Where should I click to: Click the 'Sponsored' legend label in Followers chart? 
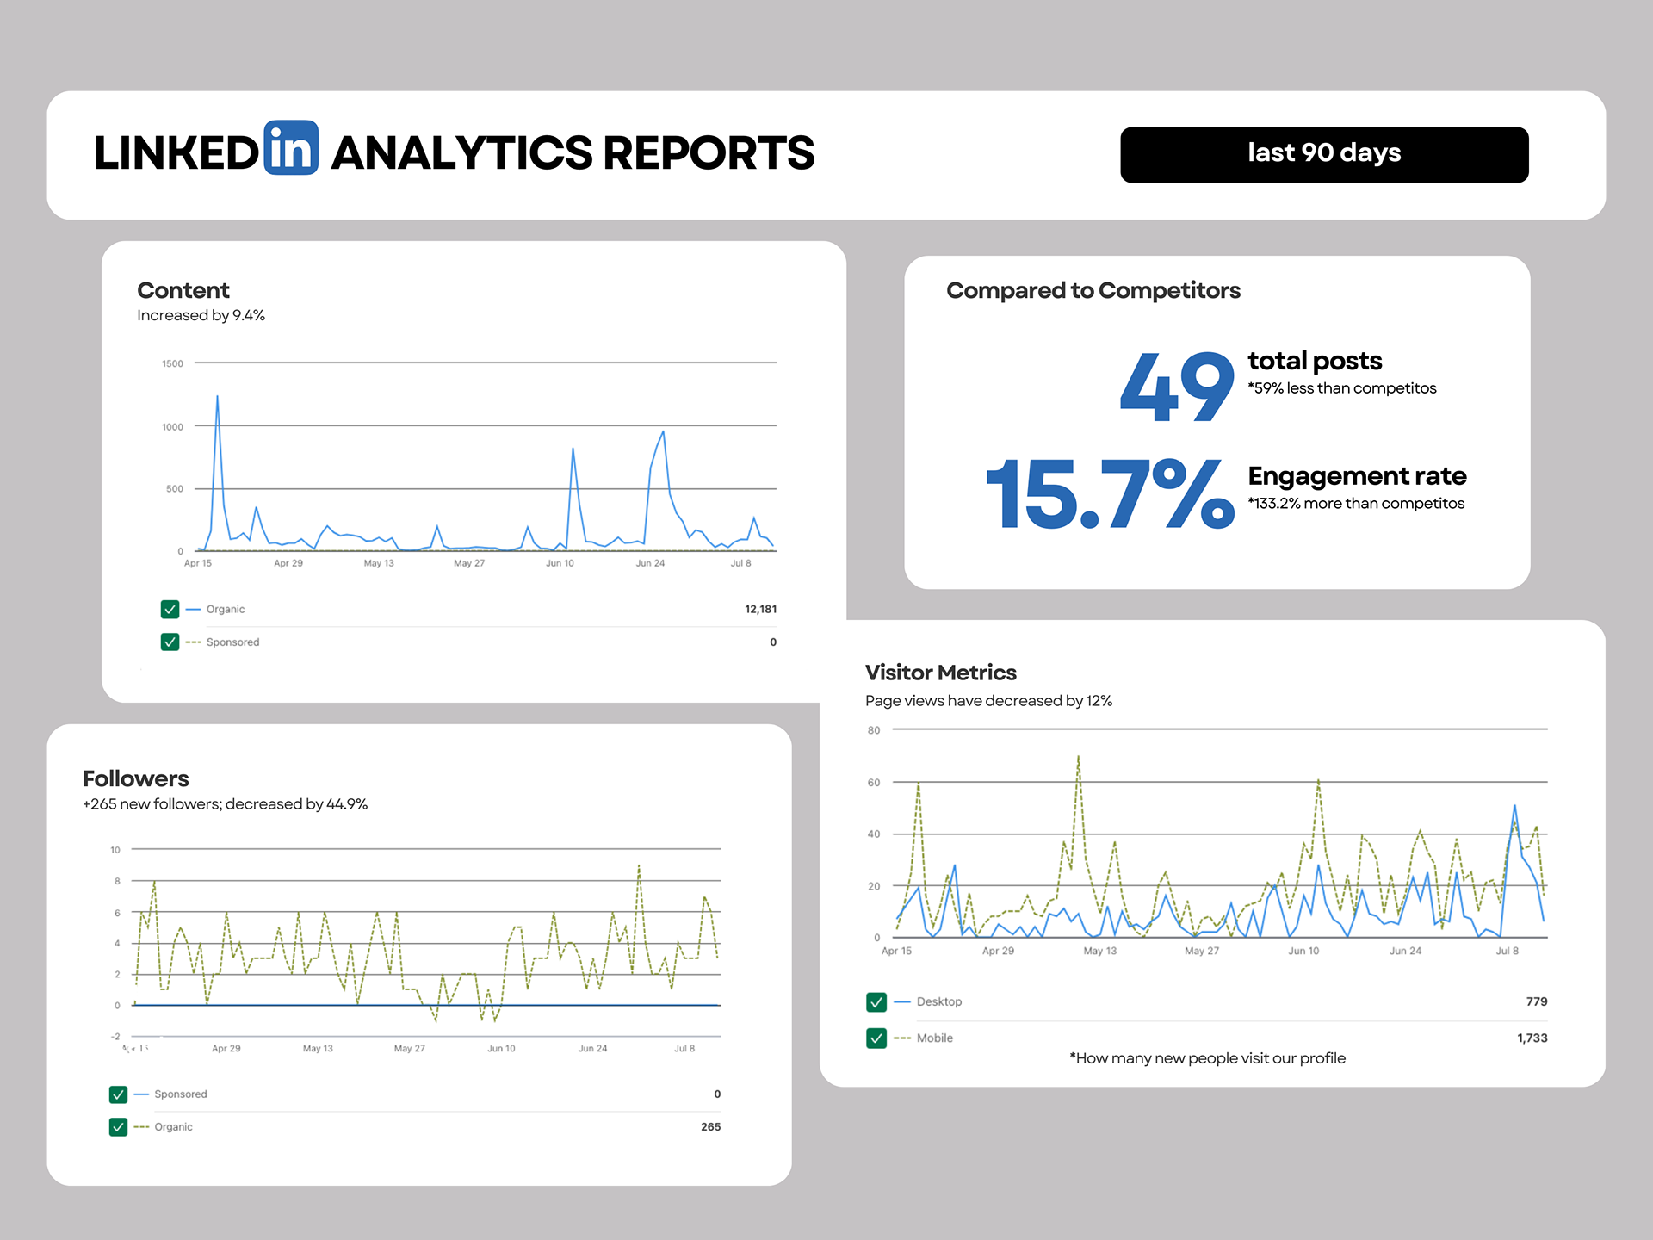[x=181, y=1094]
